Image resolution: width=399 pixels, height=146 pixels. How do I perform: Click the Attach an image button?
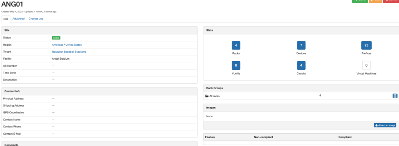click(x=385, y=125)
